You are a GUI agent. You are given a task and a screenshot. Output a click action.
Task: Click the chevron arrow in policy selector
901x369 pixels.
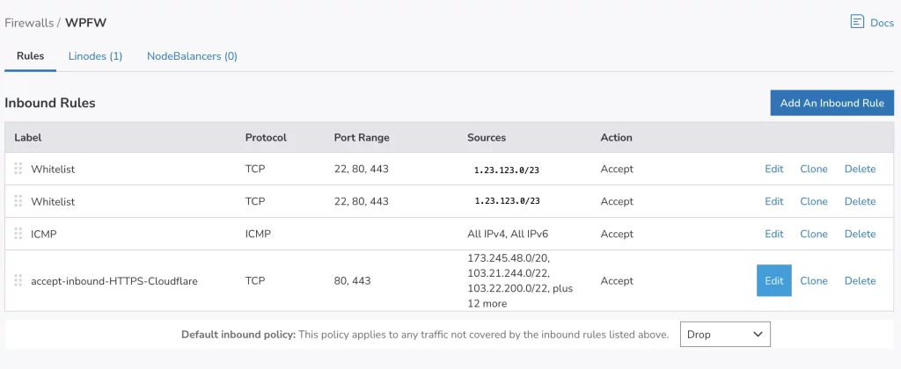click(x=758, y=334)
